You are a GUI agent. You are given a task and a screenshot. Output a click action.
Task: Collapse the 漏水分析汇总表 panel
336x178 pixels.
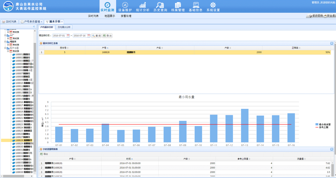click(332, 43)
